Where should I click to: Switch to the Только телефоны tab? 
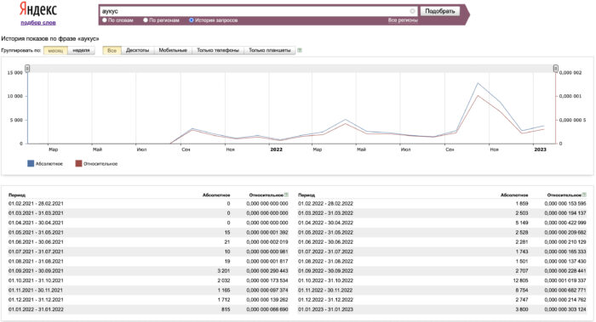click(x=218, y=50)
